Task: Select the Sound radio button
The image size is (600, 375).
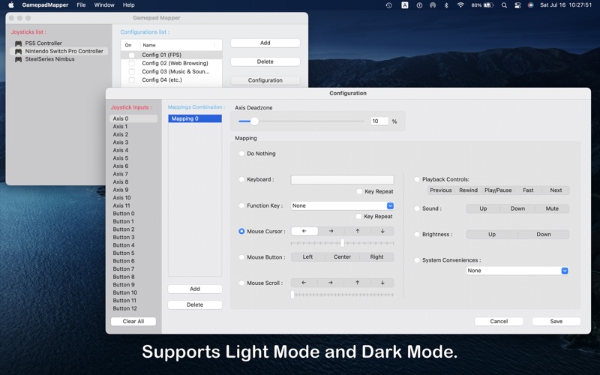Action: click(417, 208)
